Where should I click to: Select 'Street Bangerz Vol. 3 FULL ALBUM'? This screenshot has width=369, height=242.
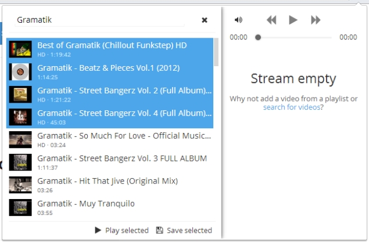click(110, 162)
